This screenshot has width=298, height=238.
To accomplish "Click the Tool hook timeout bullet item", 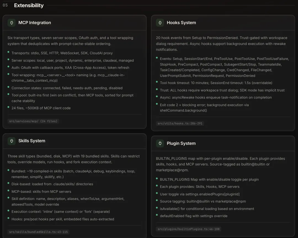I will click(x=216, y=83).
